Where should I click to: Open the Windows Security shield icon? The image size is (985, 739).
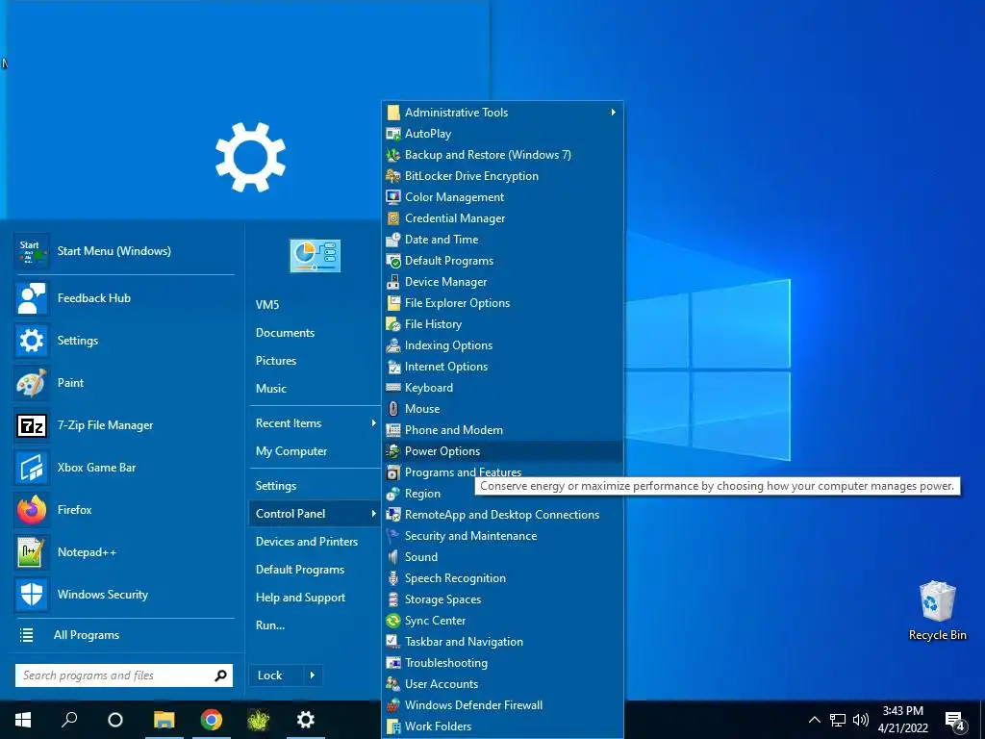click(x=32, y=595)
